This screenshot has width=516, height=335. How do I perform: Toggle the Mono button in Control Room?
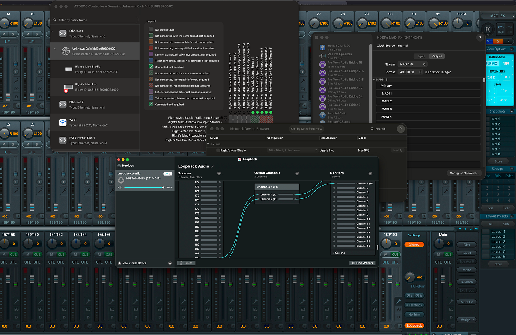coord(467,270)
